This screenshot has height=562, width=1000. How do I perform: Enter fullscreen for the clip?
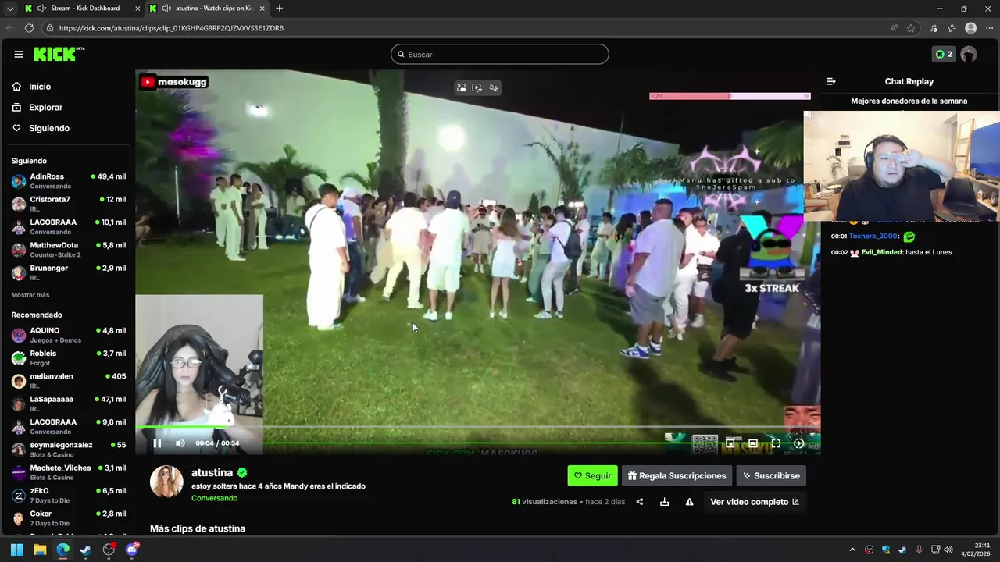coord(776,443)
